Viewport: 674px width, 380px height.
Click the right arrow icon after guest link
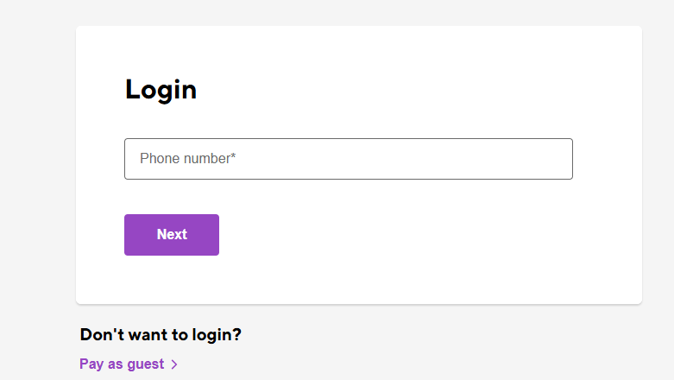[174, 364]
